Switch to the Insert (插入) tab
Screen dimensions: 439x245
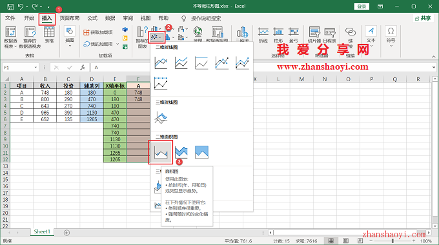click(46, 19)
